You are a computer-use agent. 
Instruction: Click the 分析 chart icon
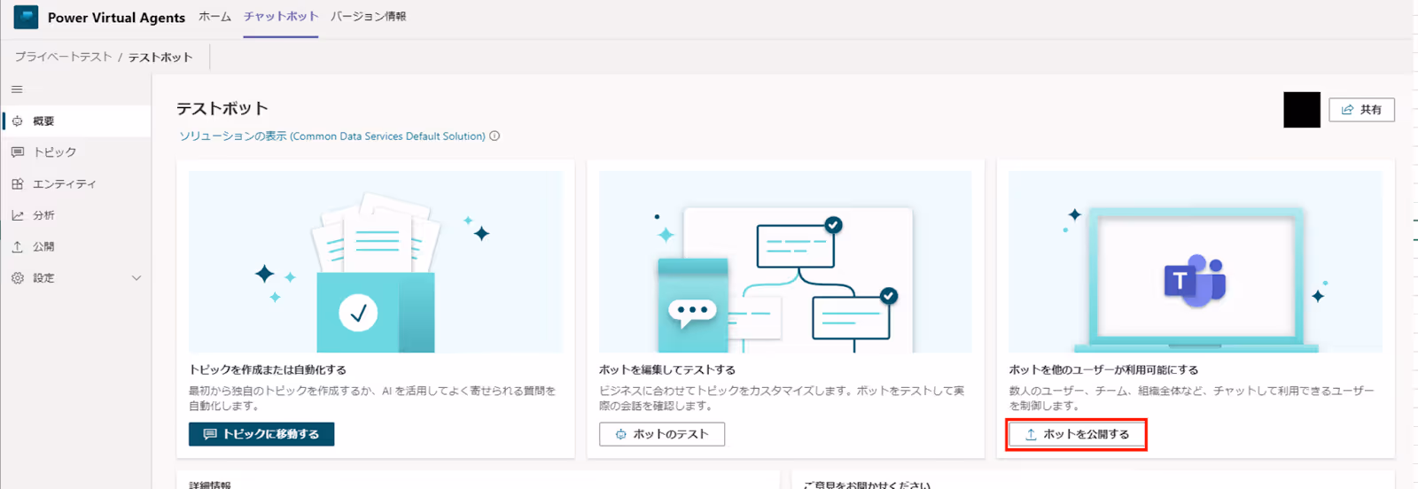18,215
